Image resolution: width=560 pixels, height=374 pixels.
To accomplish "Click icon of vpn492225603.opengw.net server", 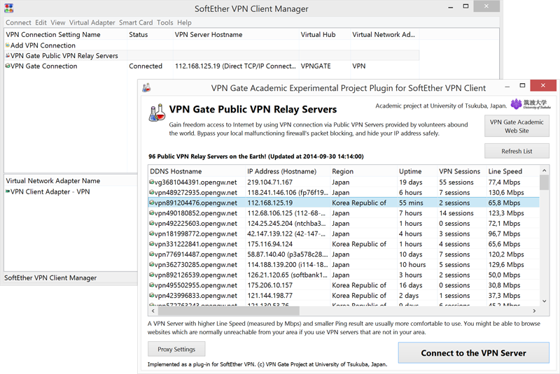I will (x=152, y=224).
